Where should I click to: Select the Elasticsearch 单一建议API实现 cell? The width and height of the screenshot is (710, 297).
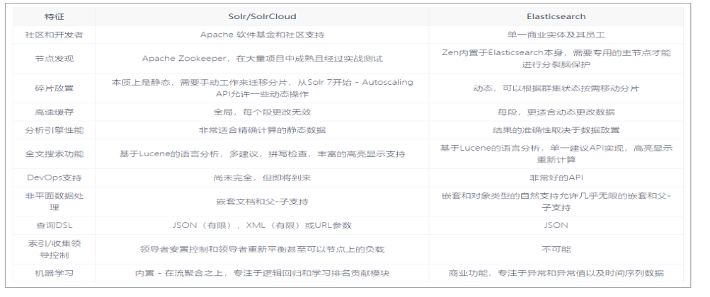(556, 154)
